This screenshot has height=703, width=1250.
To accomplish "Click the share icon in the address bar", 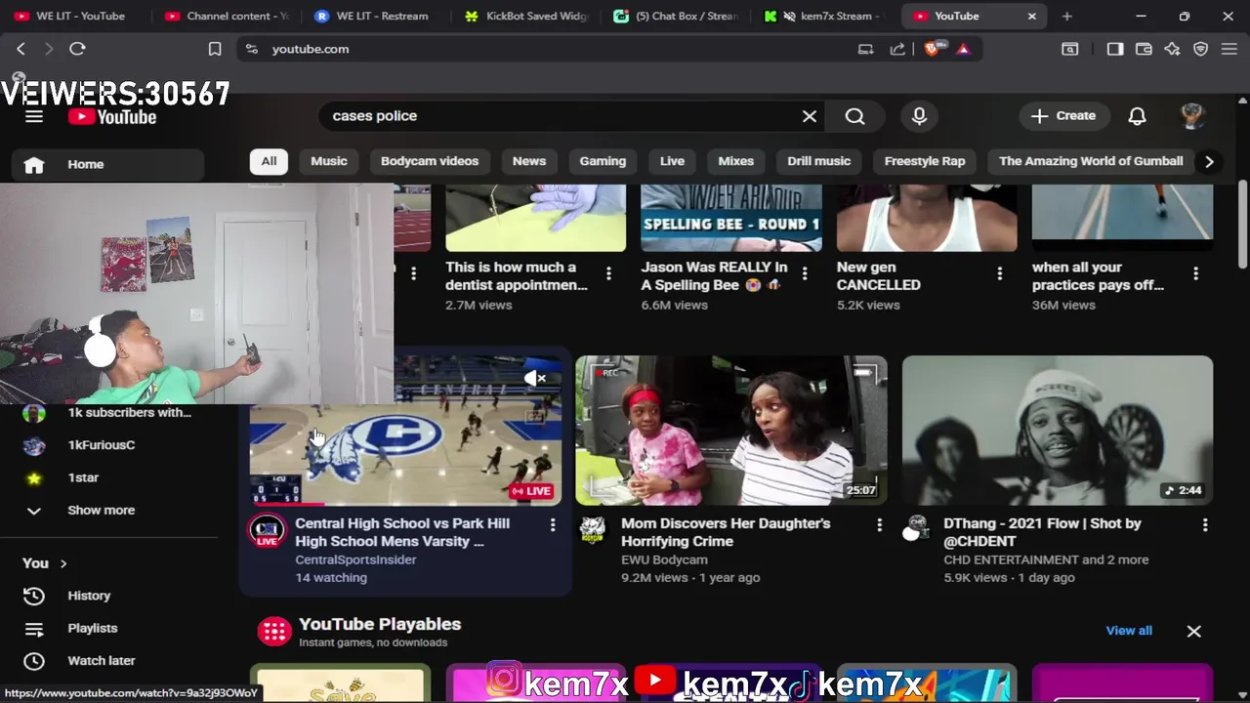I will pyautogui.click(x=897, y=49).
